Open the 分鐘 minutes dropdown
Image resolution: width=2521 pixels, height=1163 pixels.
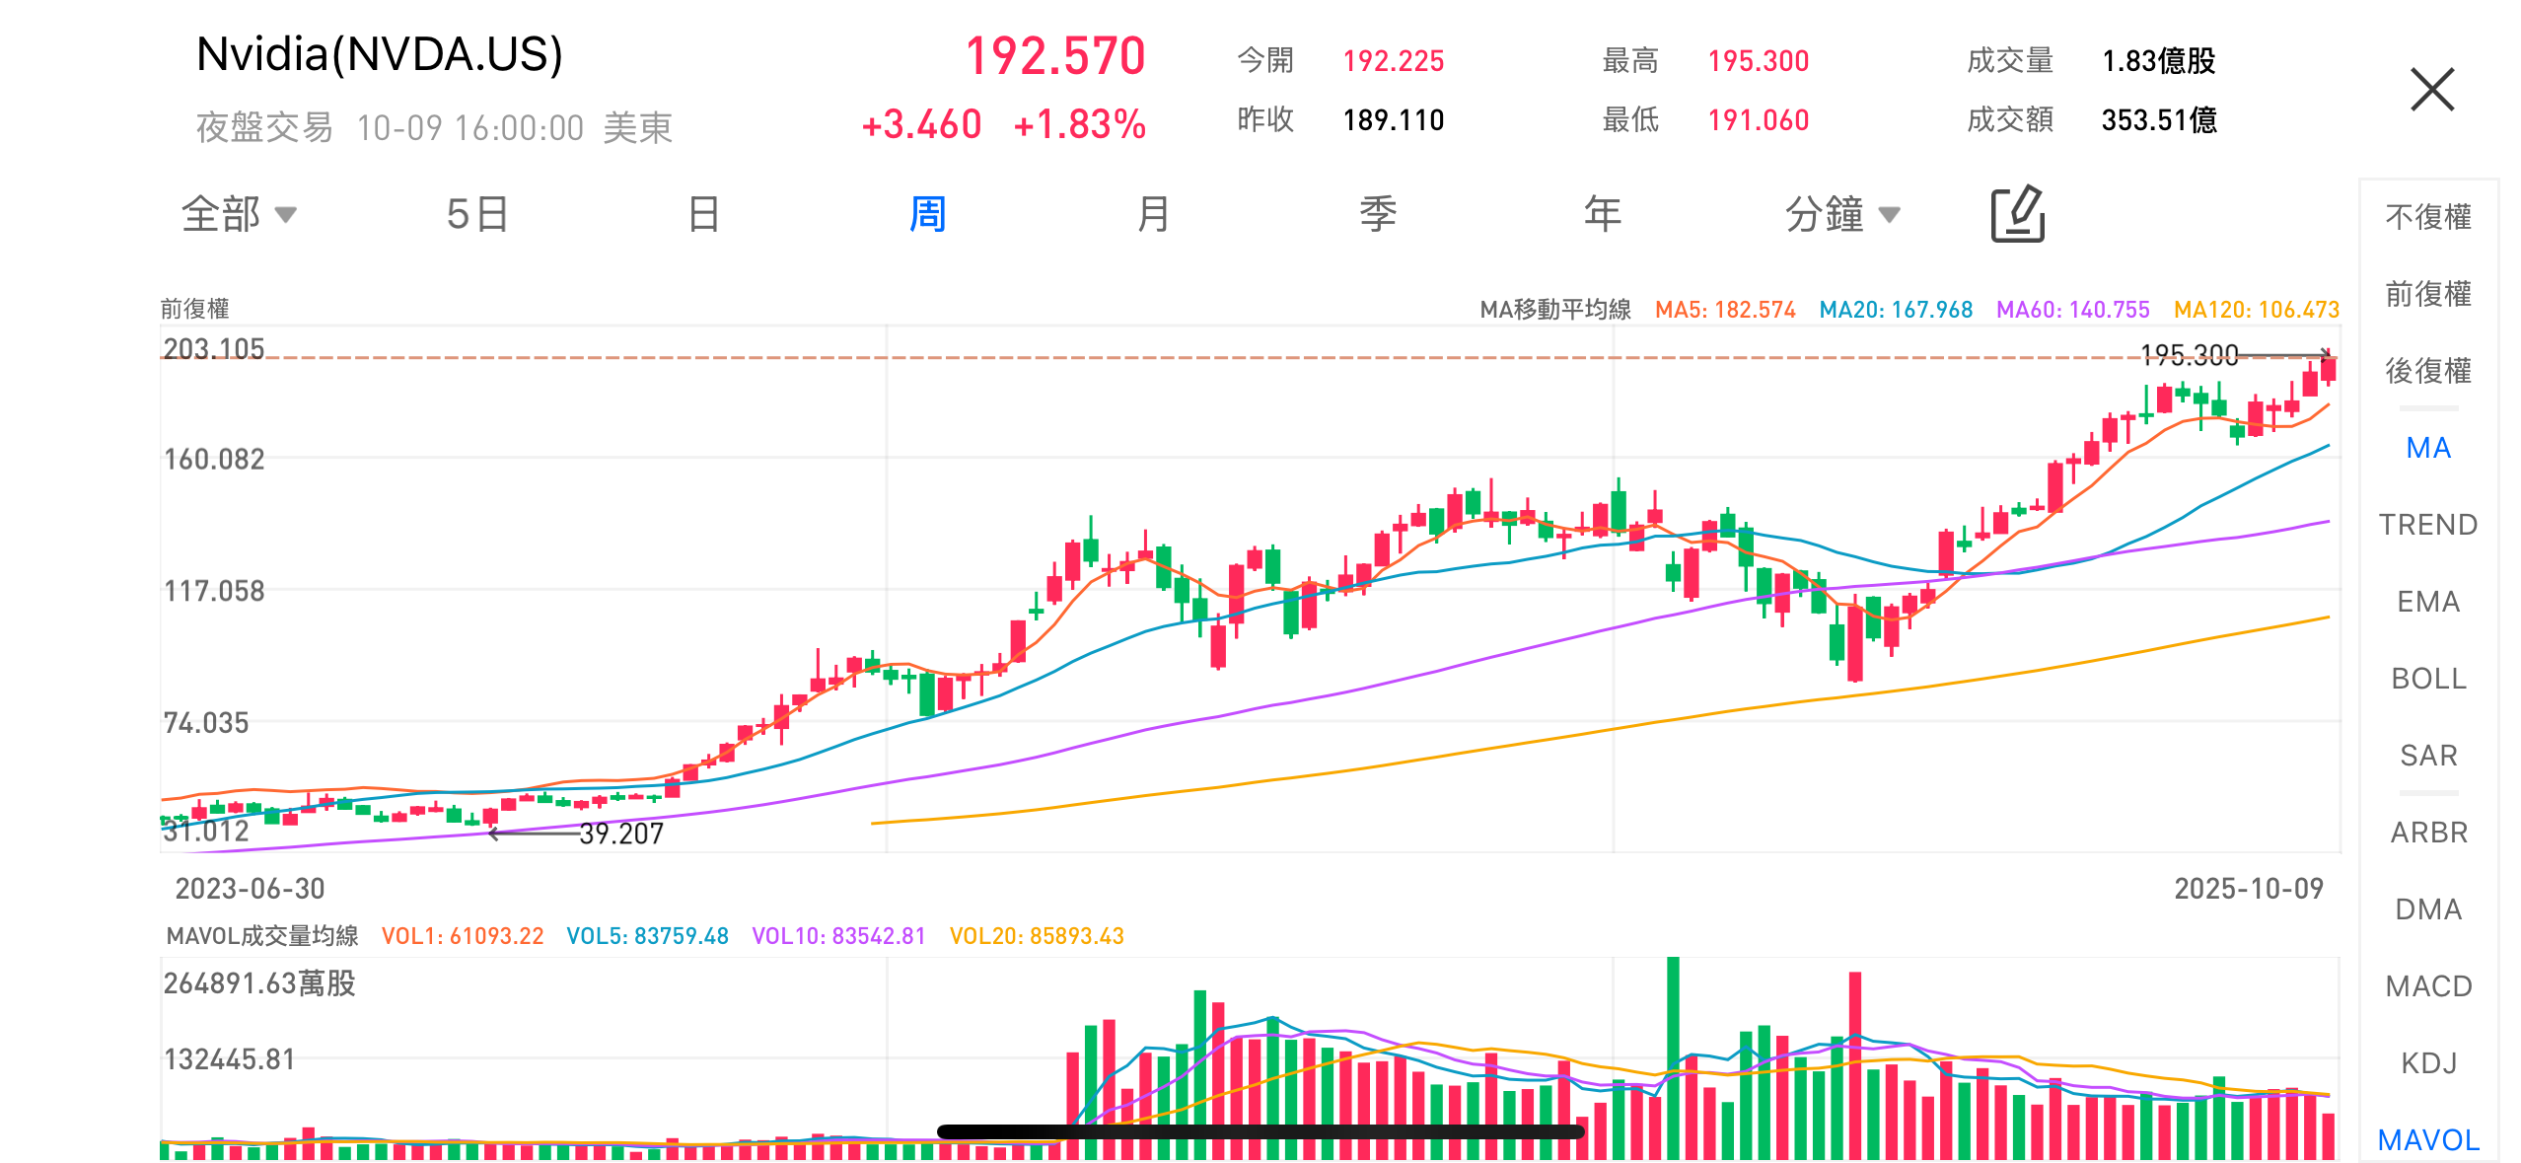(x=1840, y=214)
